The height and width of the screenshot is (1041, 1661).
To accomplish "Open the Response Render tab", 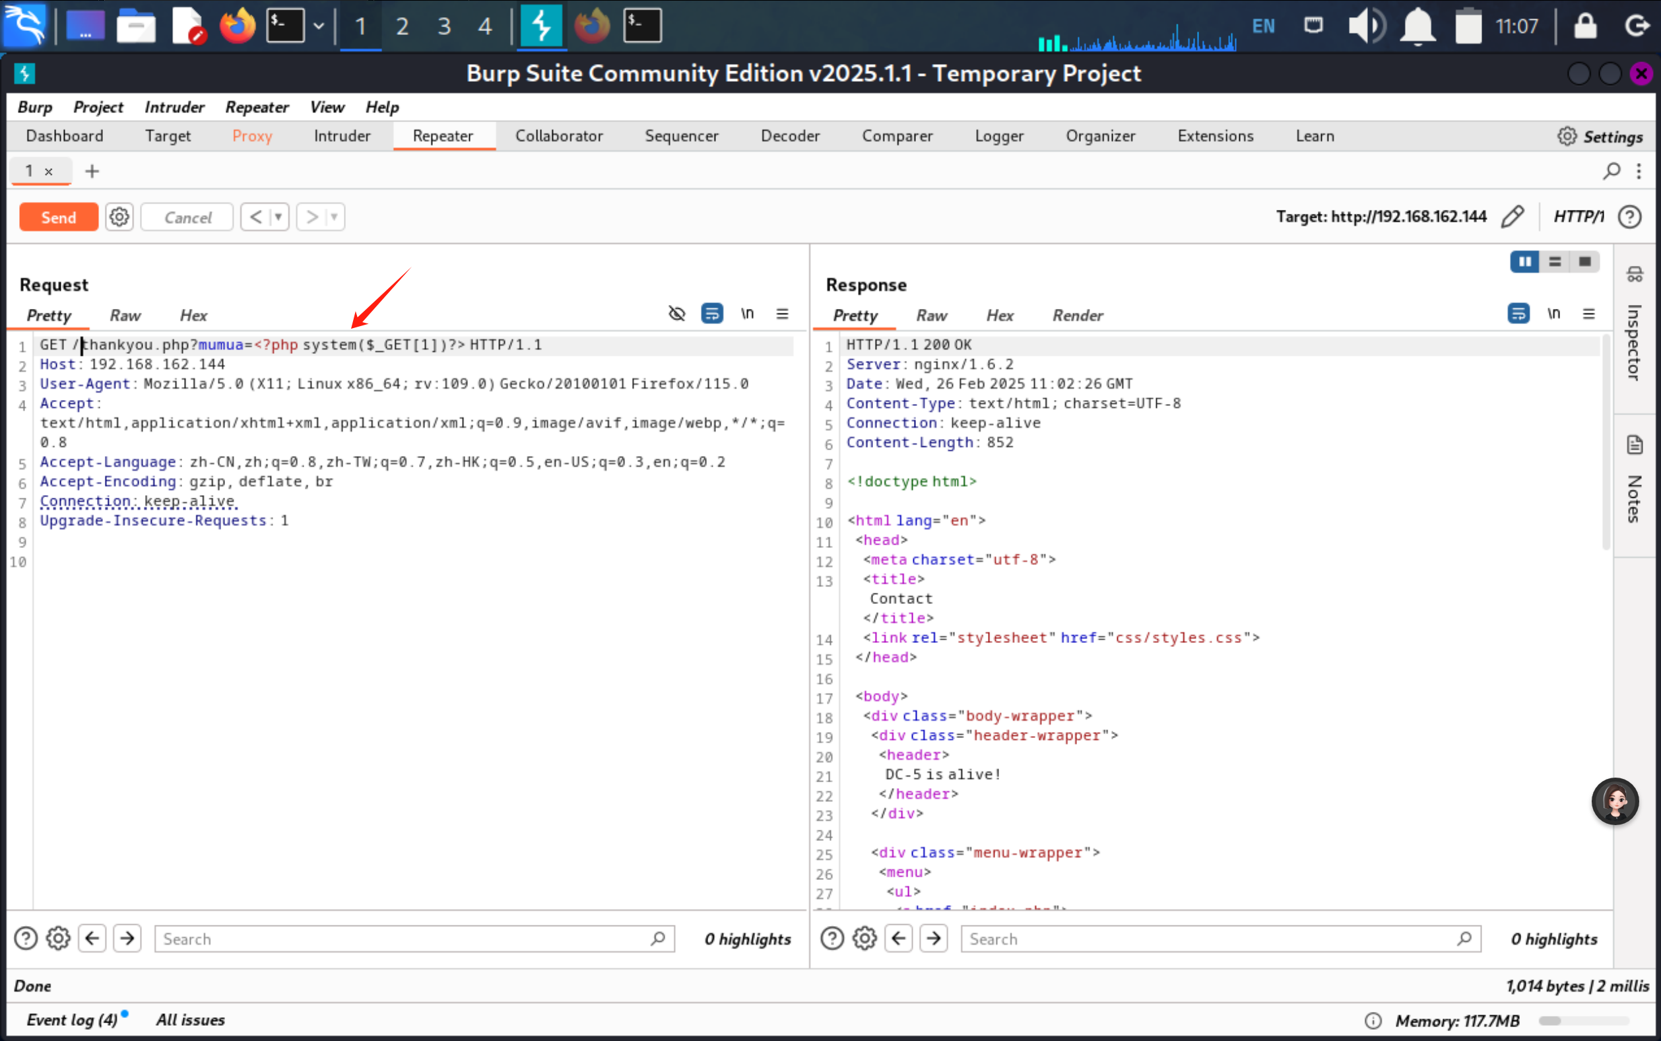I will (1077, 316).
